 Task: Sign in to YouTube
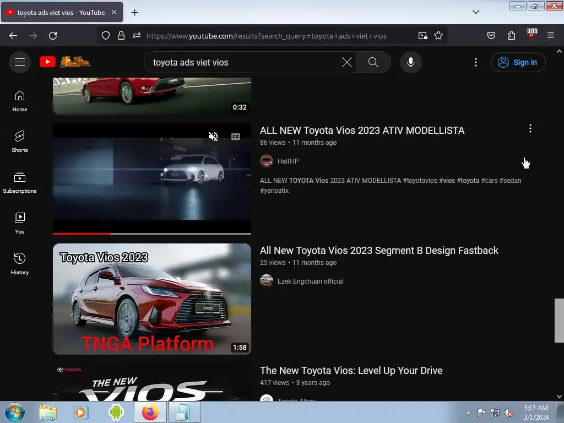tap(518, 62)
